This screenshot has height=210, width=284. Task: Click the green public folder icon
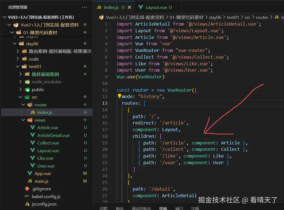(x=27, y=89)
